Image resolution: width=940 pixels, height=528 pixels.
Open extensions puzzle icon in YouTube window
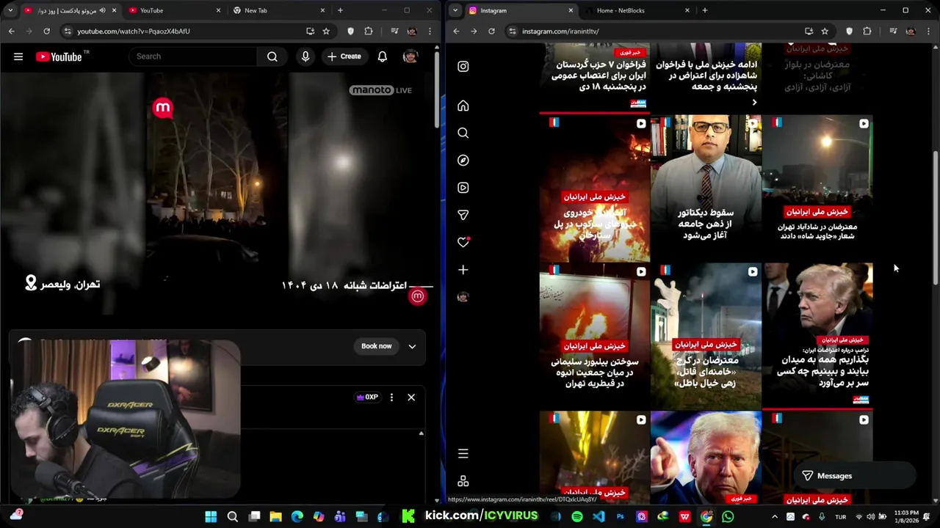(369, 31)
